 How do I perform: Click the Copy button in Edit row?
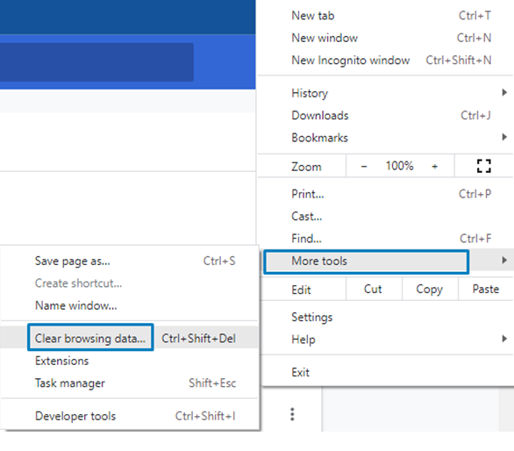[x=430, y=289]
